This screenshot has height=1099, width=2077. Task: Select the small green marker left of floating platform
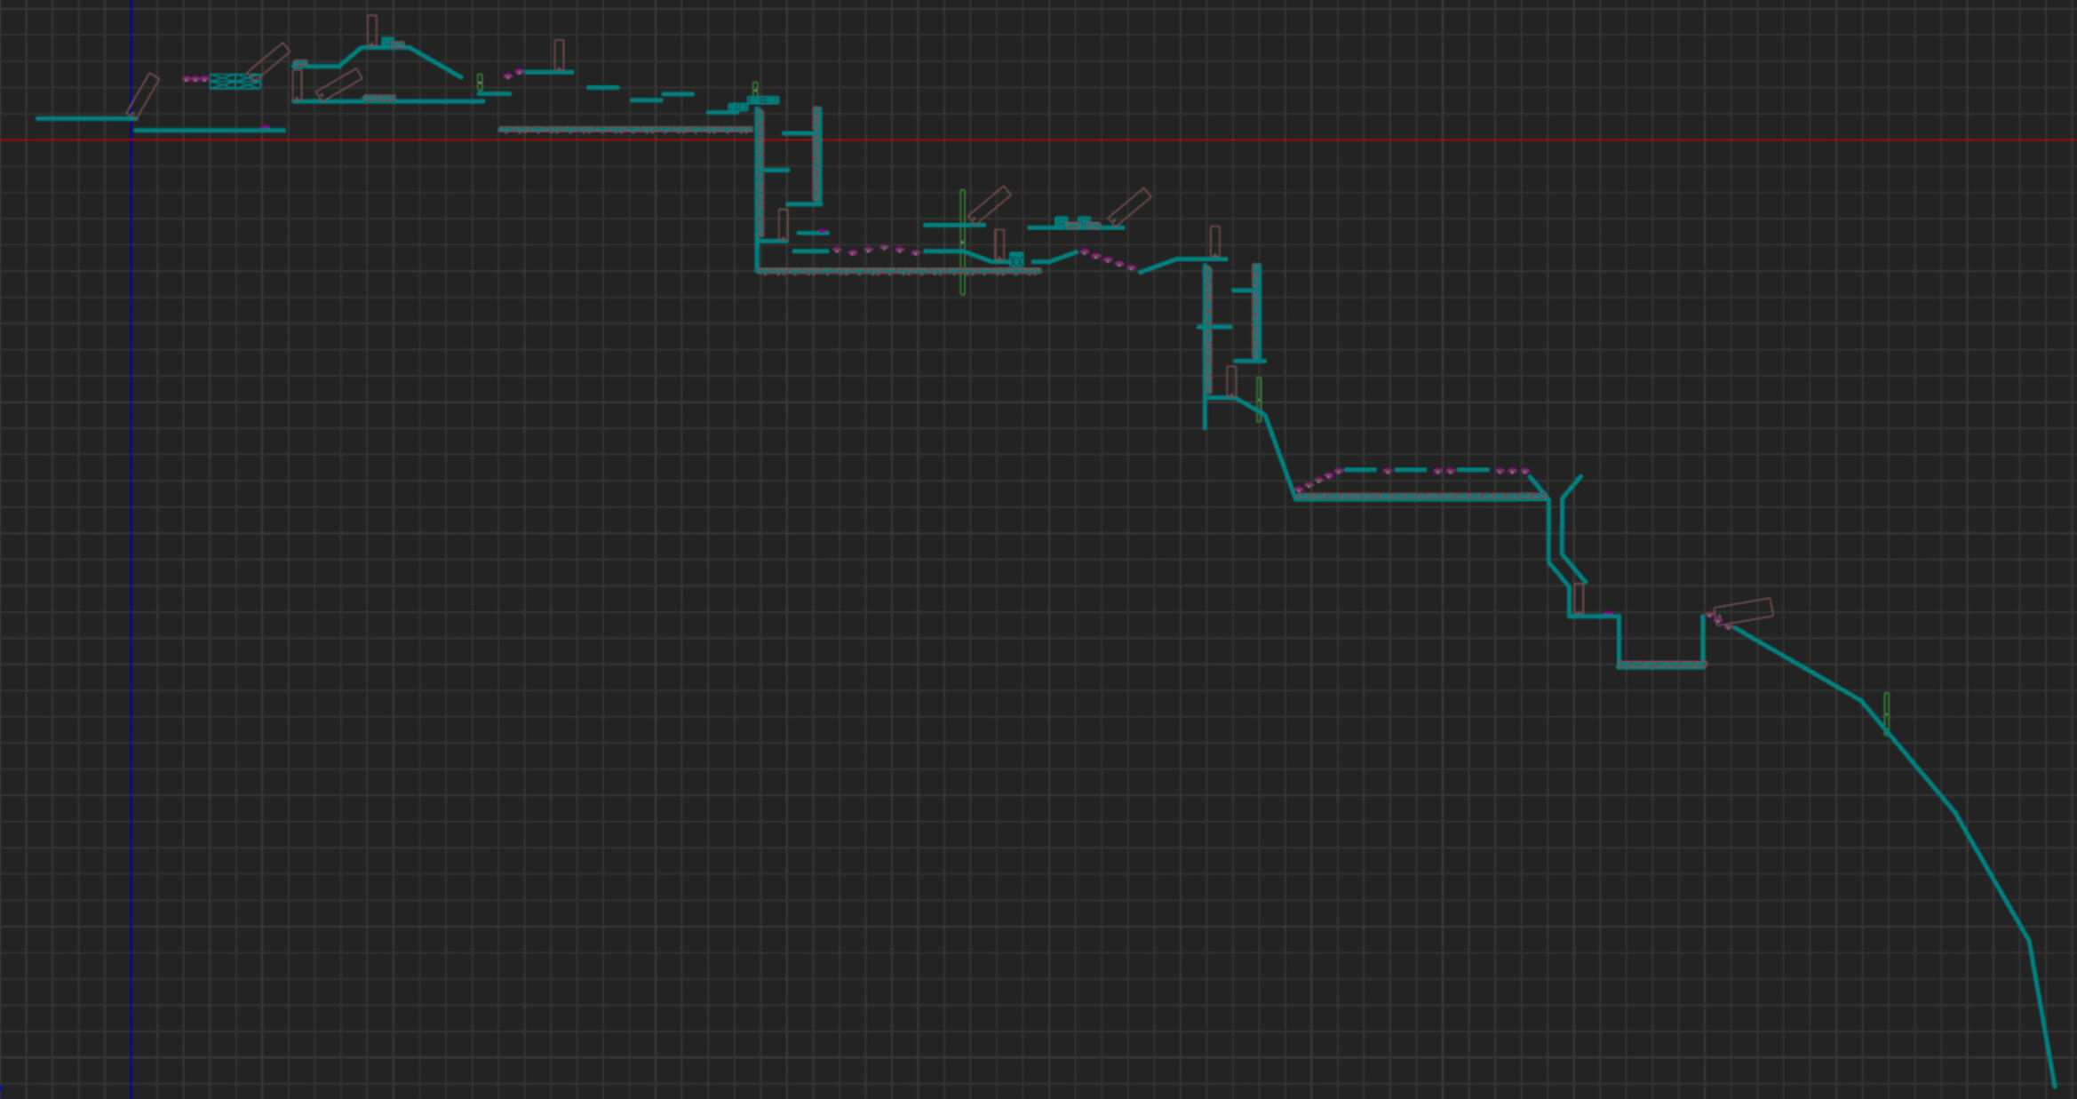click(480, 82)
